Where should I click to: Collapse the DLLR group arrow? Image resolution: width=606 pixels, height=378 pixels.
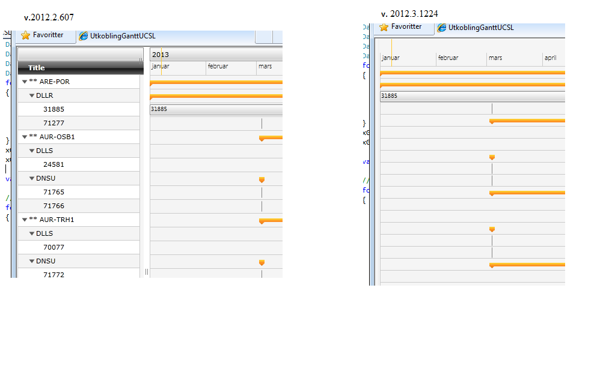point(32,95)
